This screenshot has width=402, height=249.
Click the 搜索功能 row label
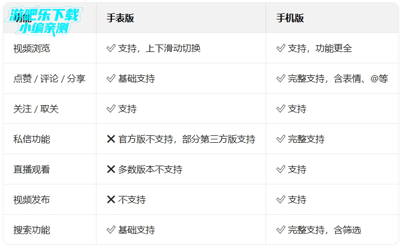pos(31,230)
